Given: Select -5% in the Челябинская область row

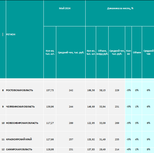Looking at the screenshot, I should tap(129, 107).
